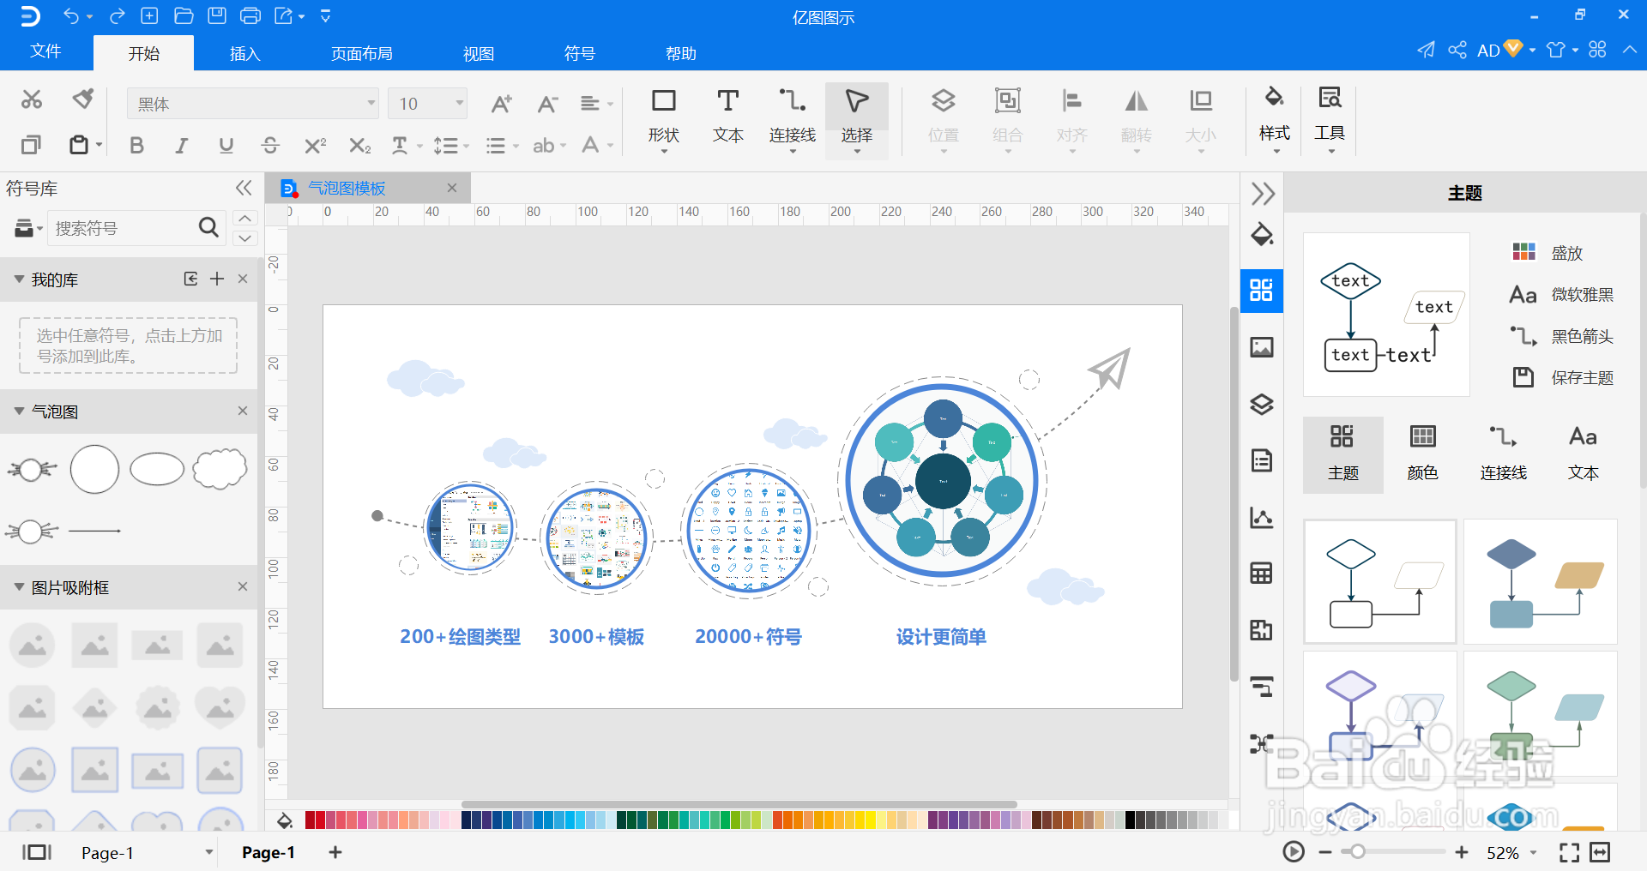The image size is (1647, 871).
Task: Open file with folder icon
Action: click(183, 15)
